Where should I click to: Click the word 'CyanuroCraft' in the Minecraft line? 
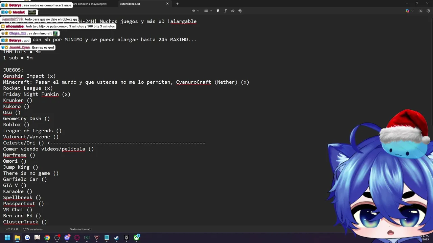click(193, 82)
